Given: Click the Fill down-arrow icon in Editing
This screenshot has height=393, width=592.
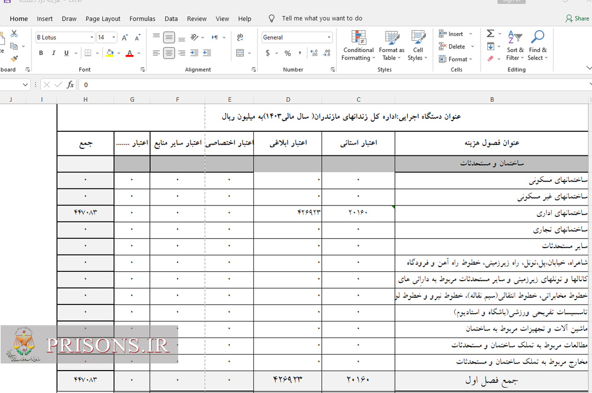Looking at the screenshot, I should (490, 46).
